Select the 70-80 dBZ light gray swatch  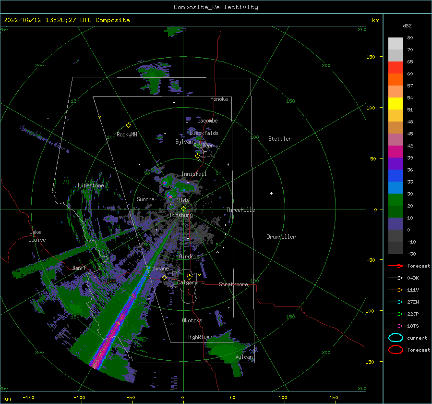point(396,44)
